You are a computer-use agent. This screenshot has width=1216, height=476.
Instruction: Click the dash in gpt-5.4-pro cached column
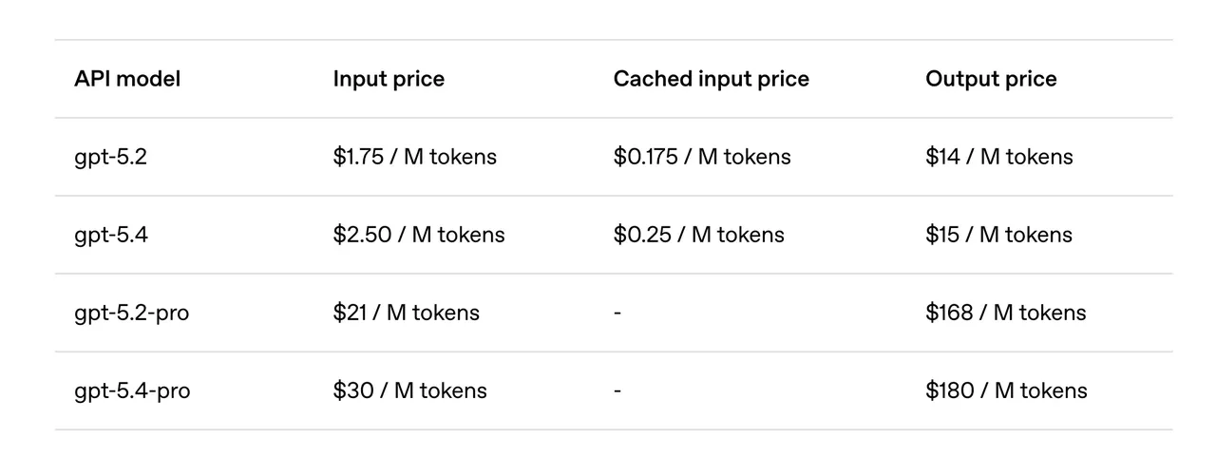pos(617,390)
